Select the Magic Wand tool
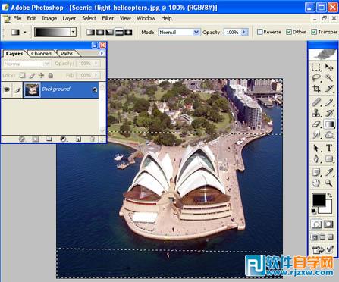This screenshot has width=339, height=282. coord(329,78)
